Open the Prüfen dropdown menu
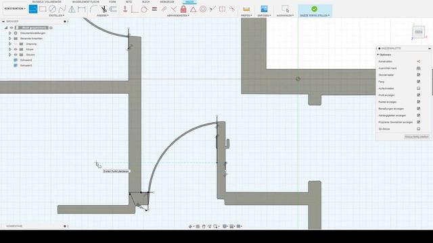The image size is (433, 243). point(246,16)
